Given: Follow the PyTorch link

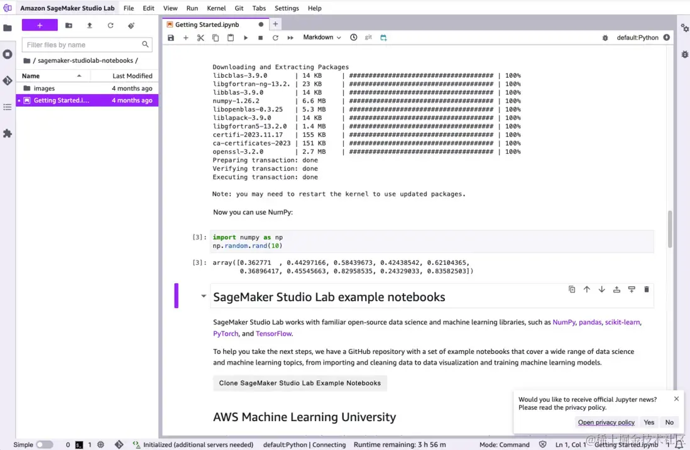Looking at the screenshot, I should click(226, 333).
